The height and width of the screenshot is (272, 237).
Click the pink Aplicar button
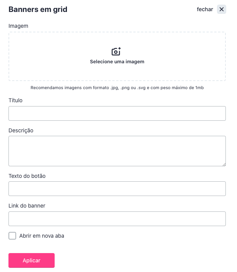32,260
